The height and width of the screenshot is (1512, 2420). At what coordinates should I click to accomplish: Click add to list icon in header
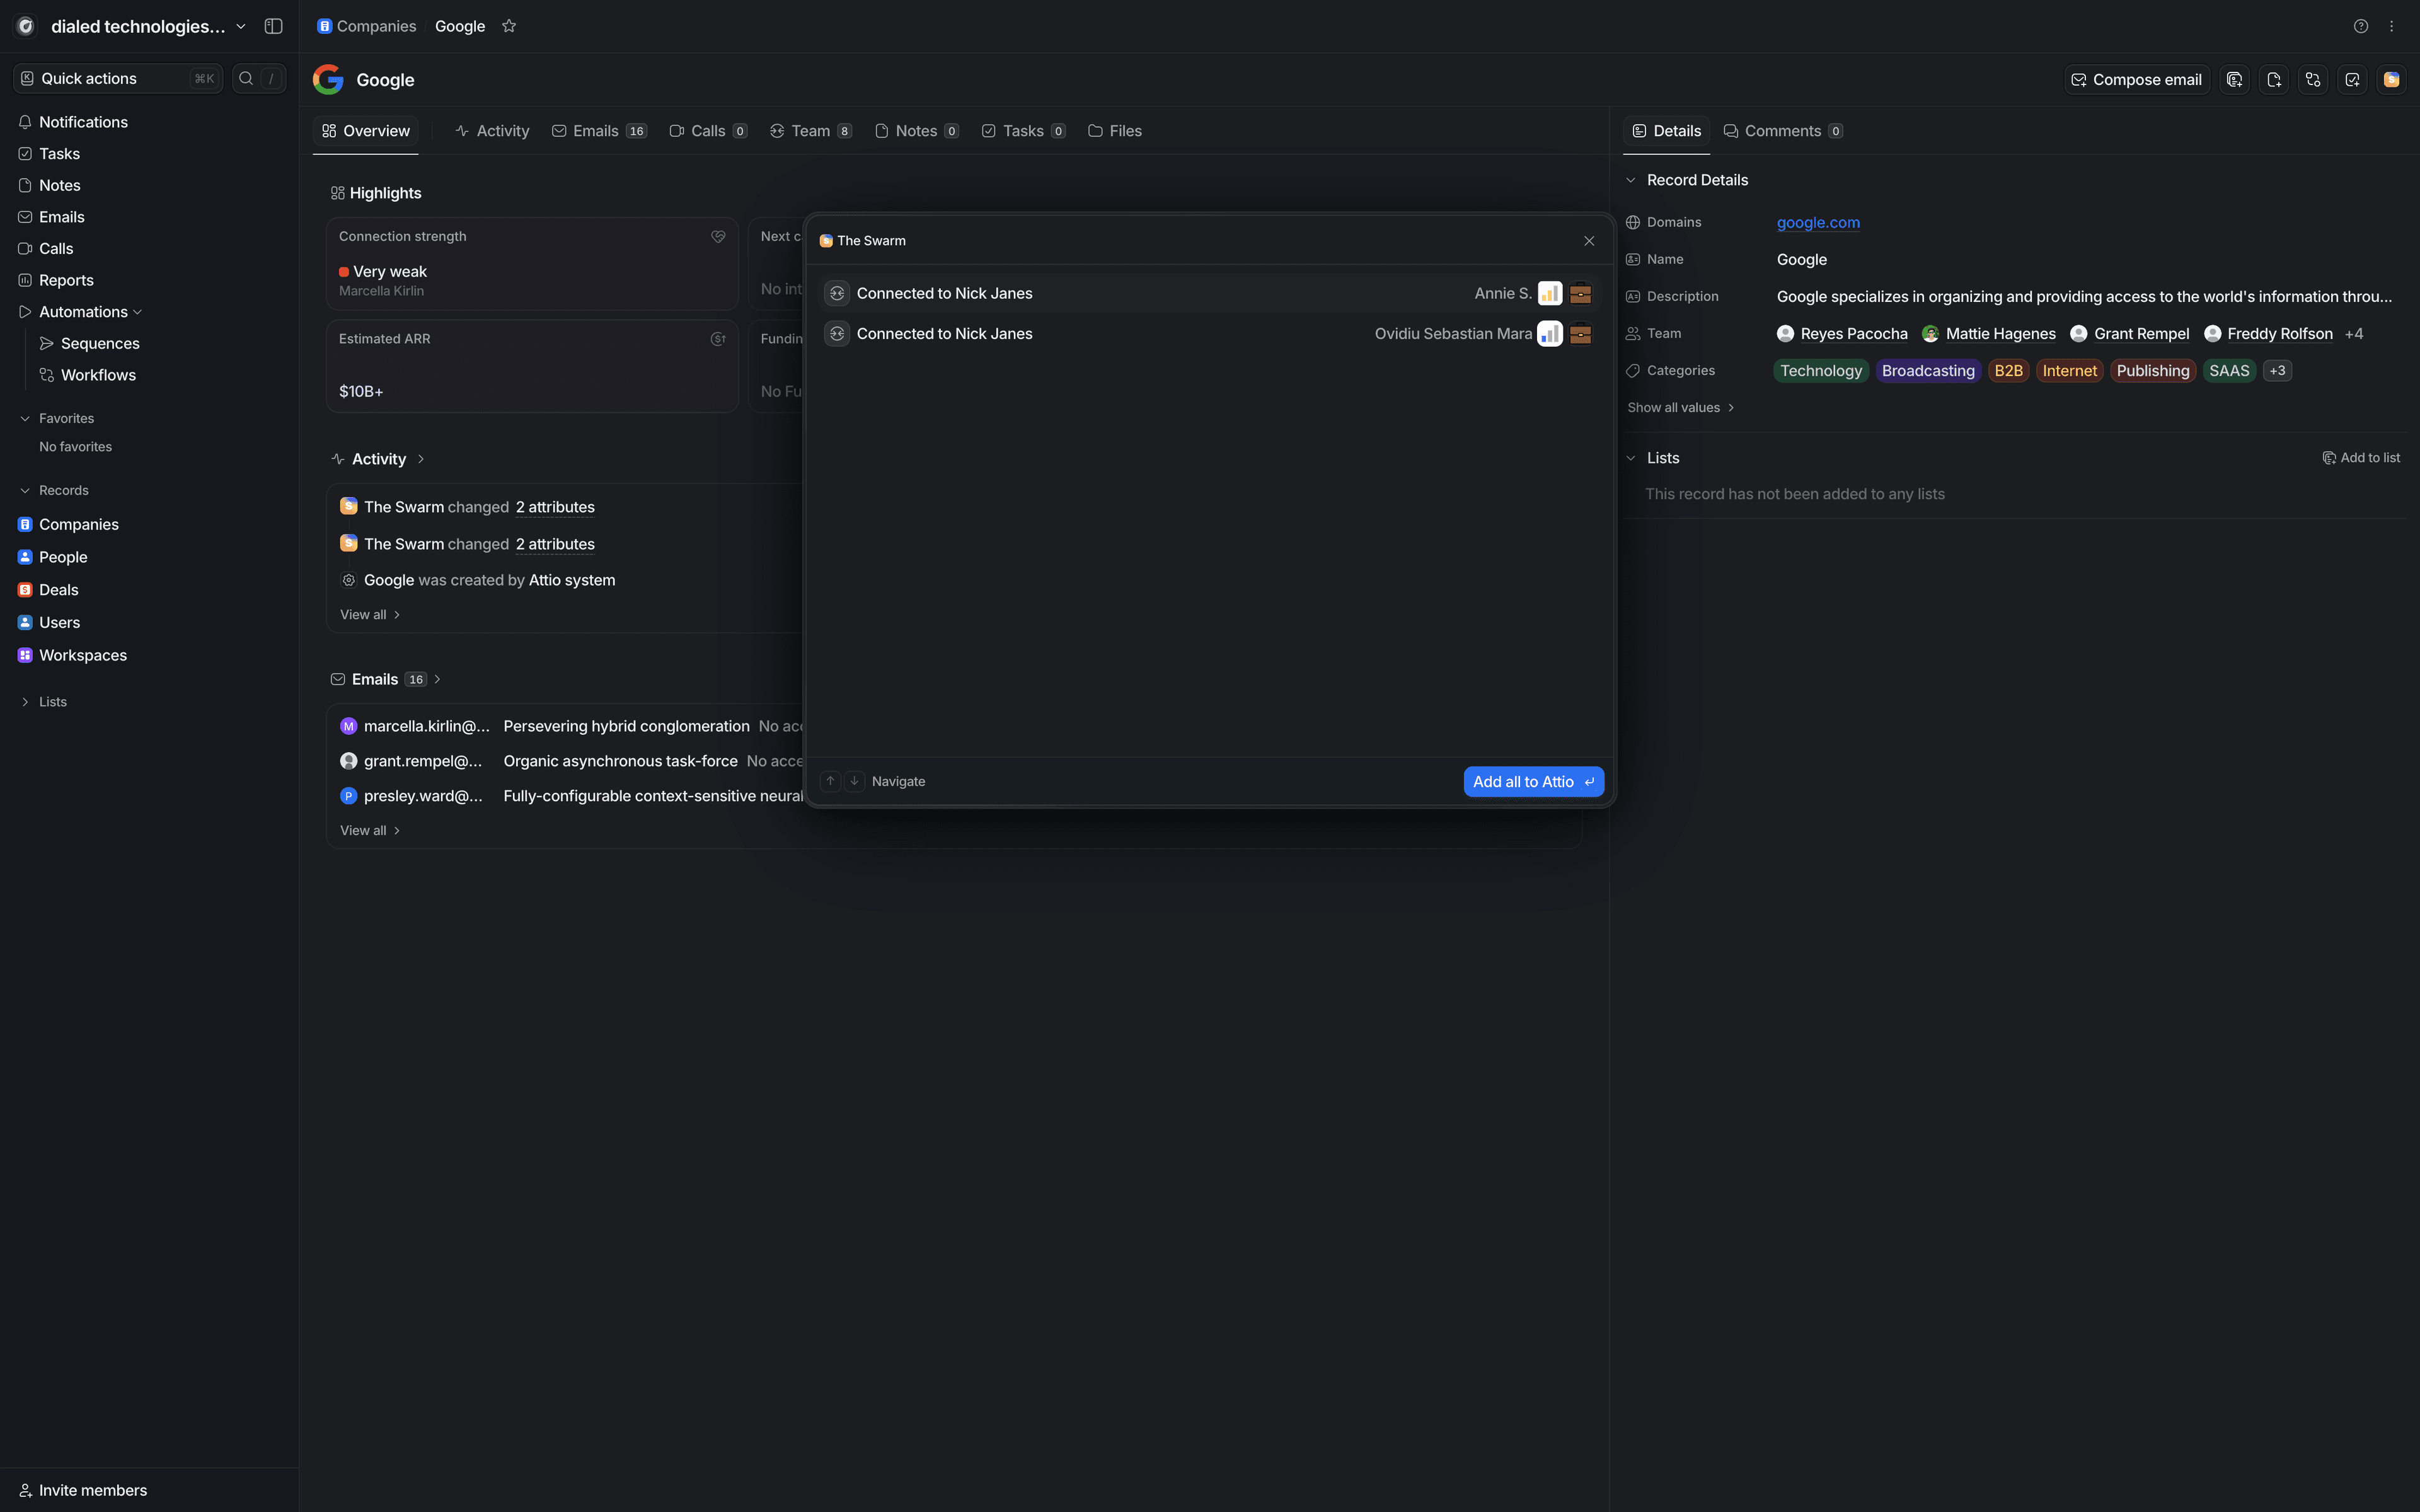pos(2234,80)
